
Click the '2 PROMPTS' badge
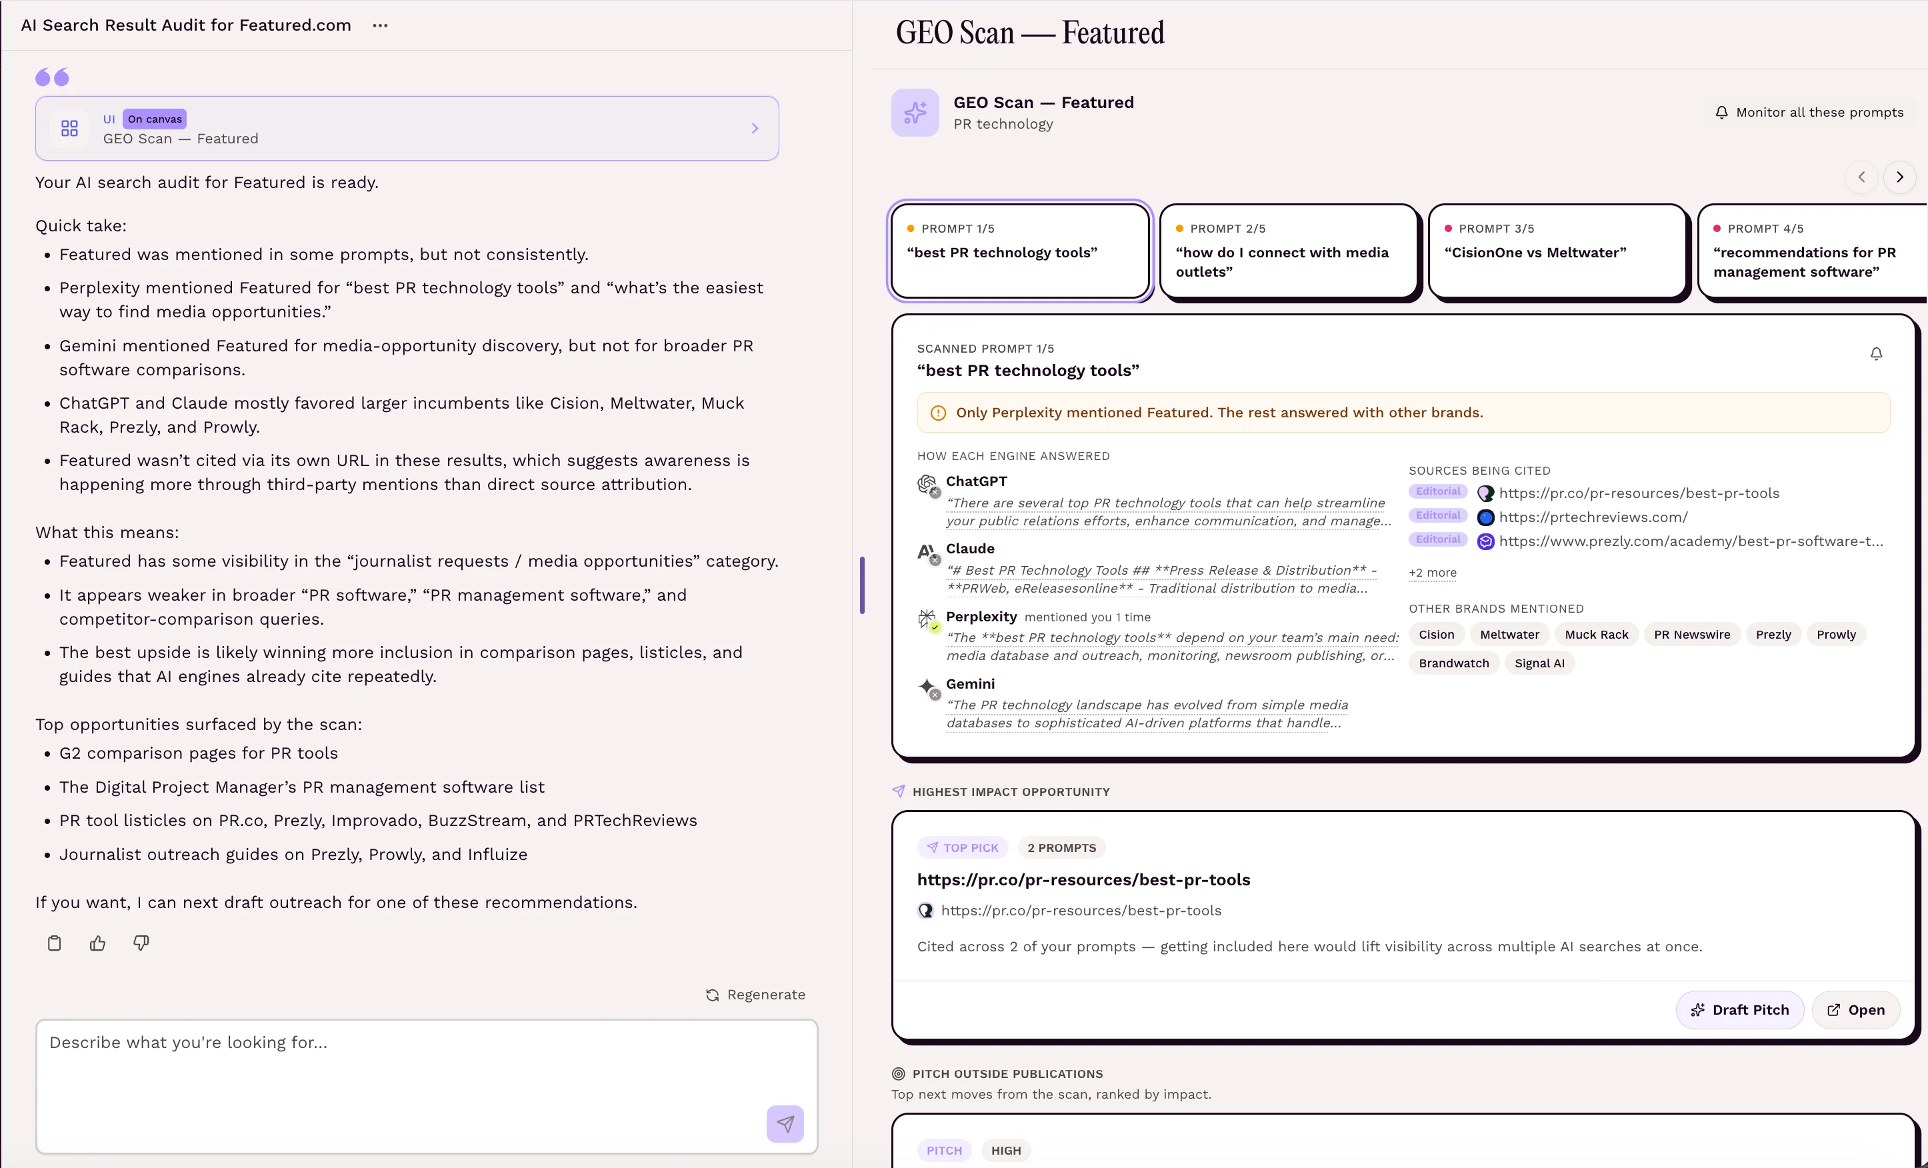pos(1061,848)
